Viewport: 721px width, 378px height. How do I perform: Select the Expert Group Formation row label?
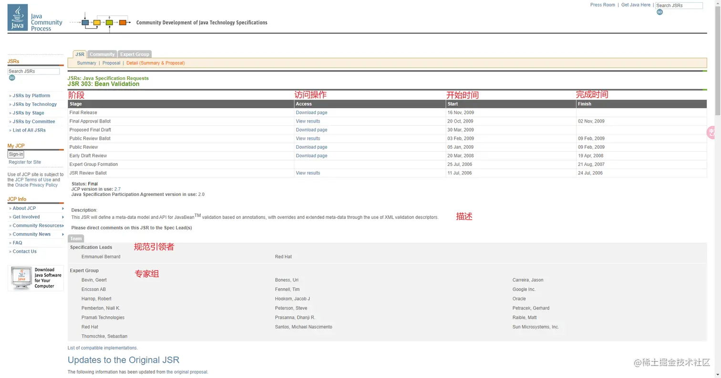(93, 164)
